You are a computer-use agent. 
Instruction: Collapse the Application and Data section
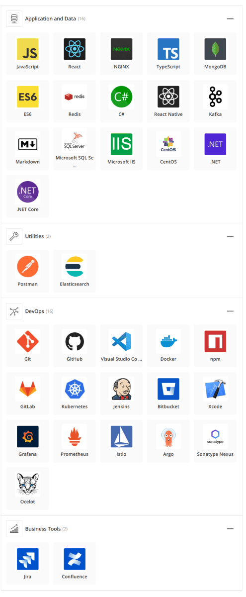point(230,18)
